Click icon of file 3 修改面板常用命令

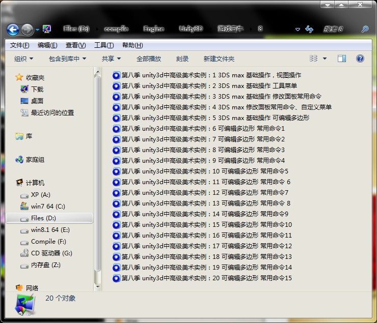116,97
